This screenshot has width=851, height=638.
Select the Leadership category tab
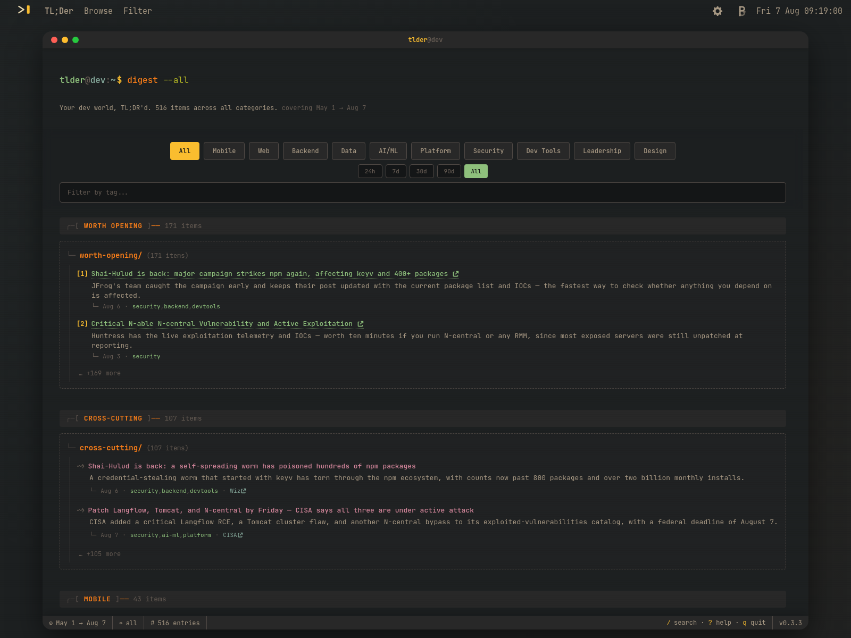coord(602,151)
